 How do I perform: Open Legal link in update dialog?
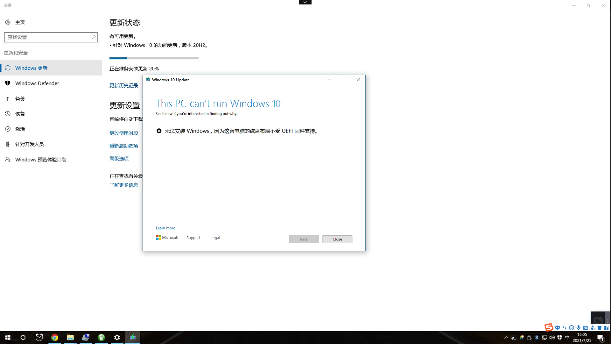[x=215, y=238]
